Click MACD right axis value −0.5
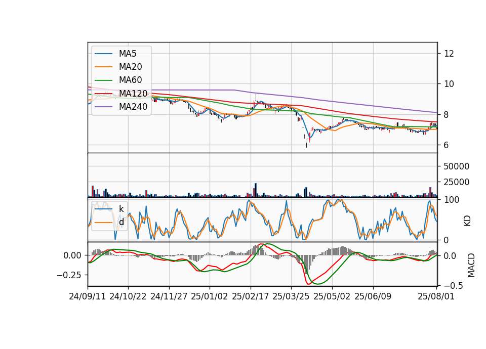This screenshot has width=486, height=349. pos(453,285)
